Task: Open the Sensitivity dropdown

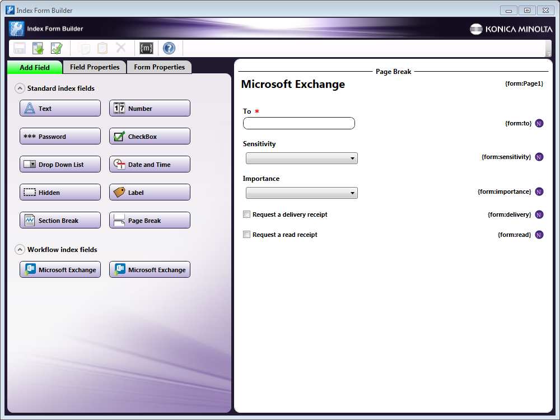Action: (302, 158)
